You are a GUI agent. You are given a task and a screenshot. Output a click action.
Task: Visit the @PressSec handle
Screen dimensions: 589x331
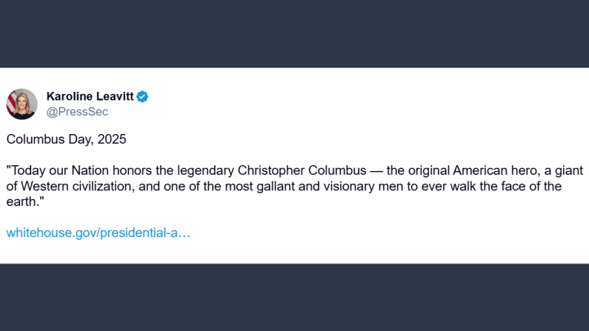pos(77,112)
